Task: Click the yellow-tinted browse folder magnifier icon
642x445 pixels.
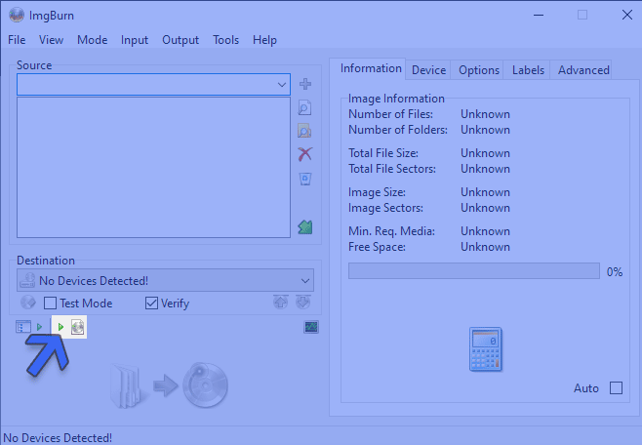Action: 304,131
